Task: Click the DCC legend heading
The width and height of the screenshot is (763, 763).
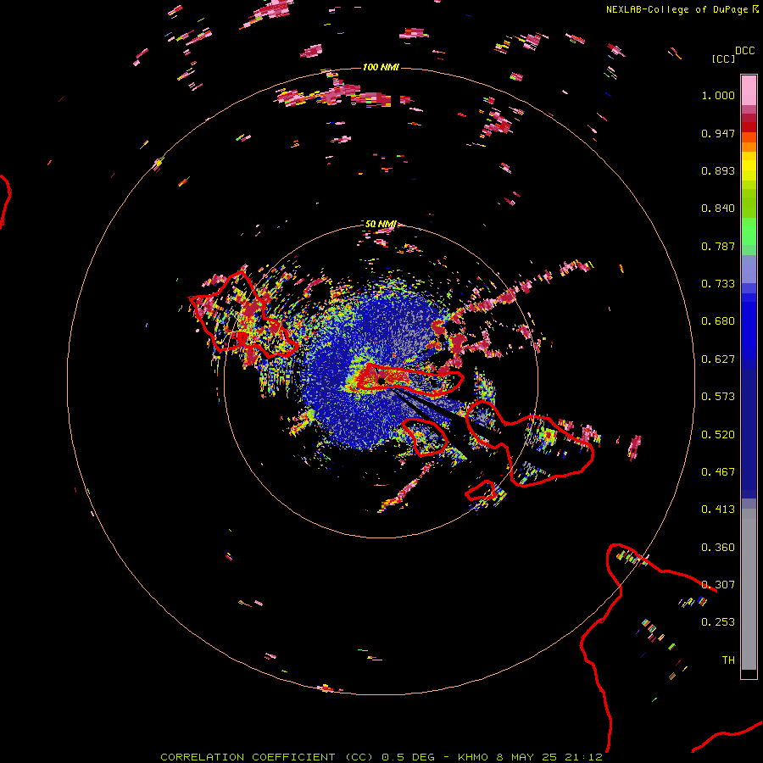Action: point(745,51)
